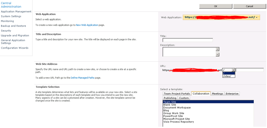Click the description scrollbar down arrow
This screenshot has height=128, width=267.
click(x=217, y=54)
